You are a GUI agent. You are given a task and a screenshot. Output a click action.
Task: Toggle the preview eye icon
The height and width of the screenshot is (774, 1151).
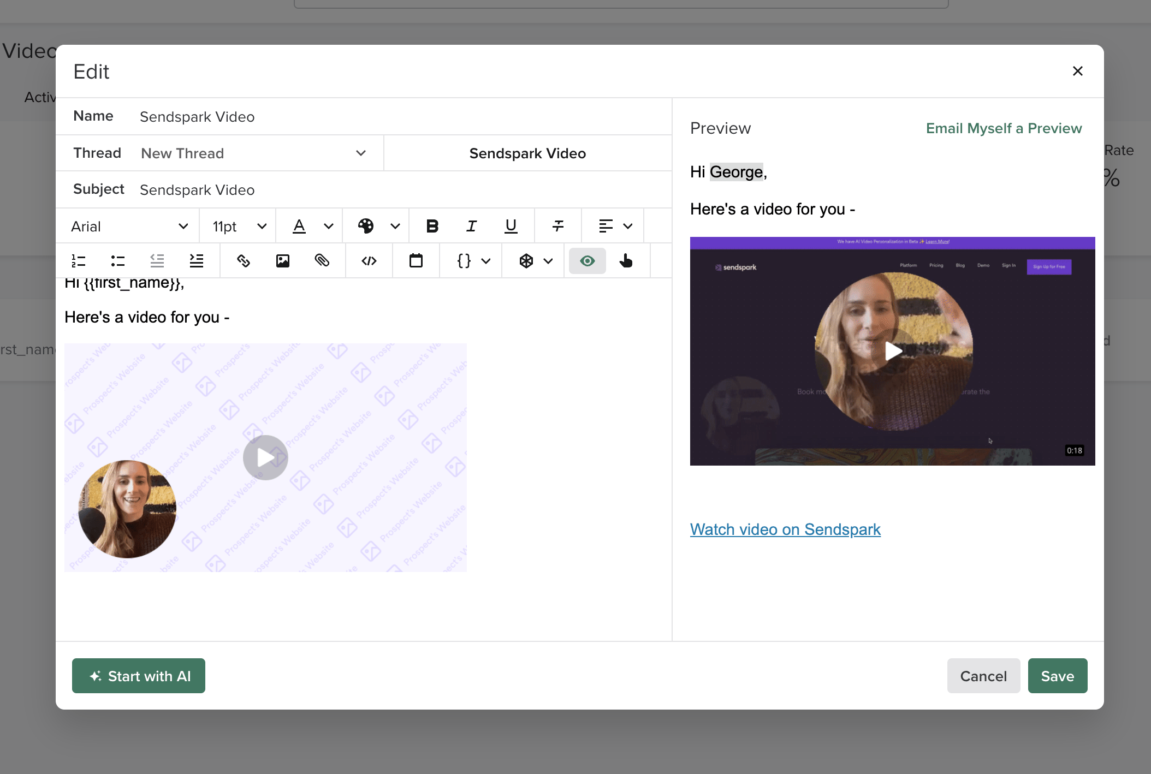click(588, 261)
